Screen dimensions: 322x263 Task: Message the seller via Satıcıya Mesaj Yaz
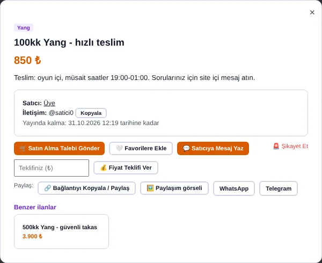(x=213, y=148)
